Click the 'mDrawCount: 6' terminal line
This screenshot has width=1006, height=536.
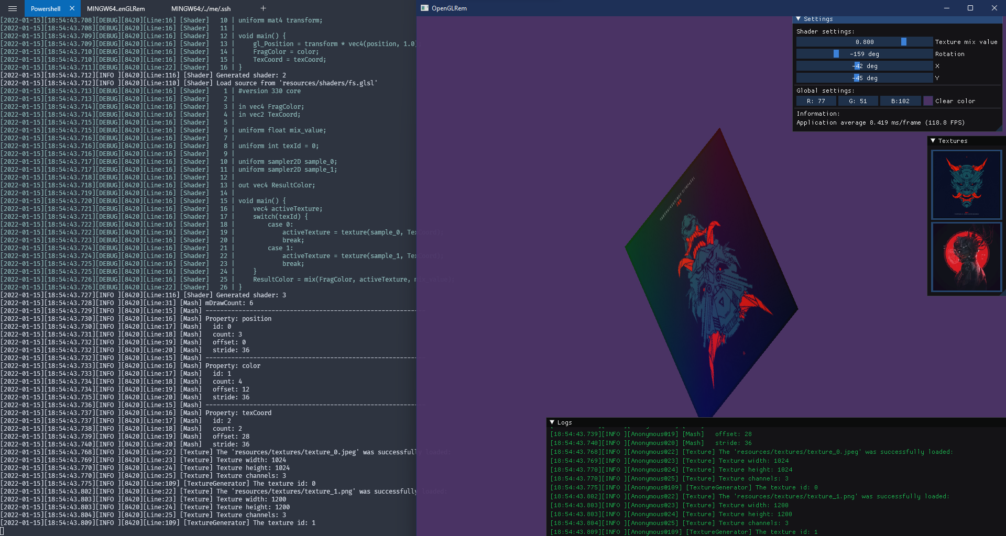click(x=127, y=303)
